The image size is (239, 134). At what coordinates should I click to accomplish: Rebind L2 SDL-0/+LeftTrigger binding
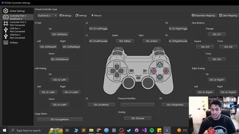pos(98,29)
